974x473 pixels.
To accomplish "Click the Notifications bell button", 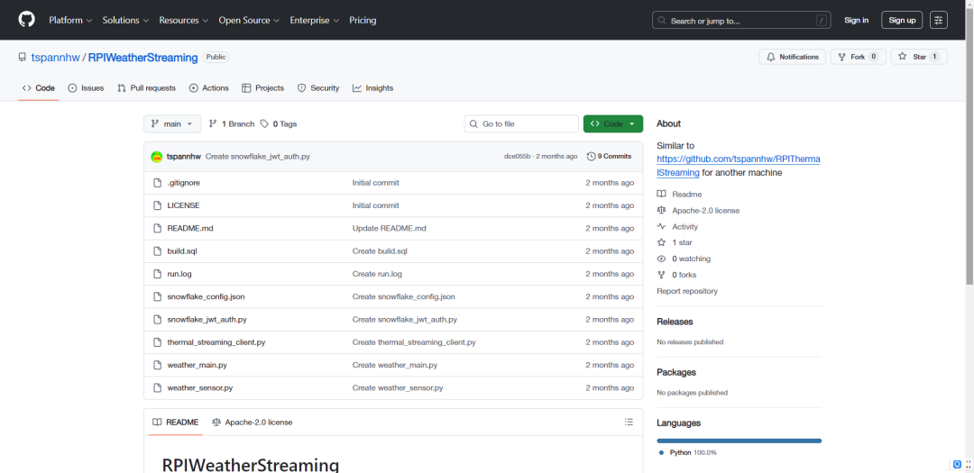I will click(x=792, y=57).
